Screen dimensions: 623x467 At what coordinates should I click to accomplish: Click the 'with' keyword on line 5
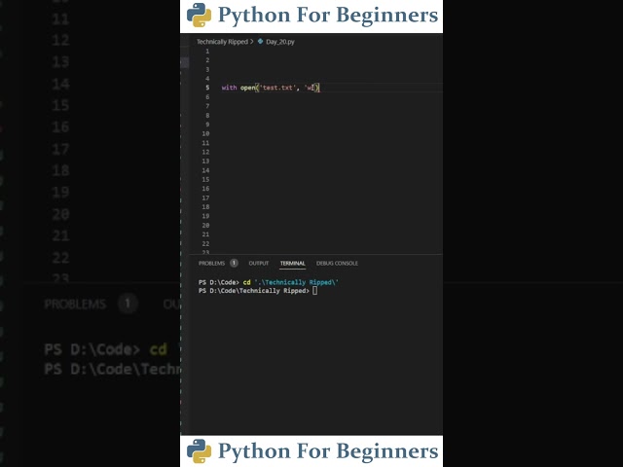coord(229,88)
